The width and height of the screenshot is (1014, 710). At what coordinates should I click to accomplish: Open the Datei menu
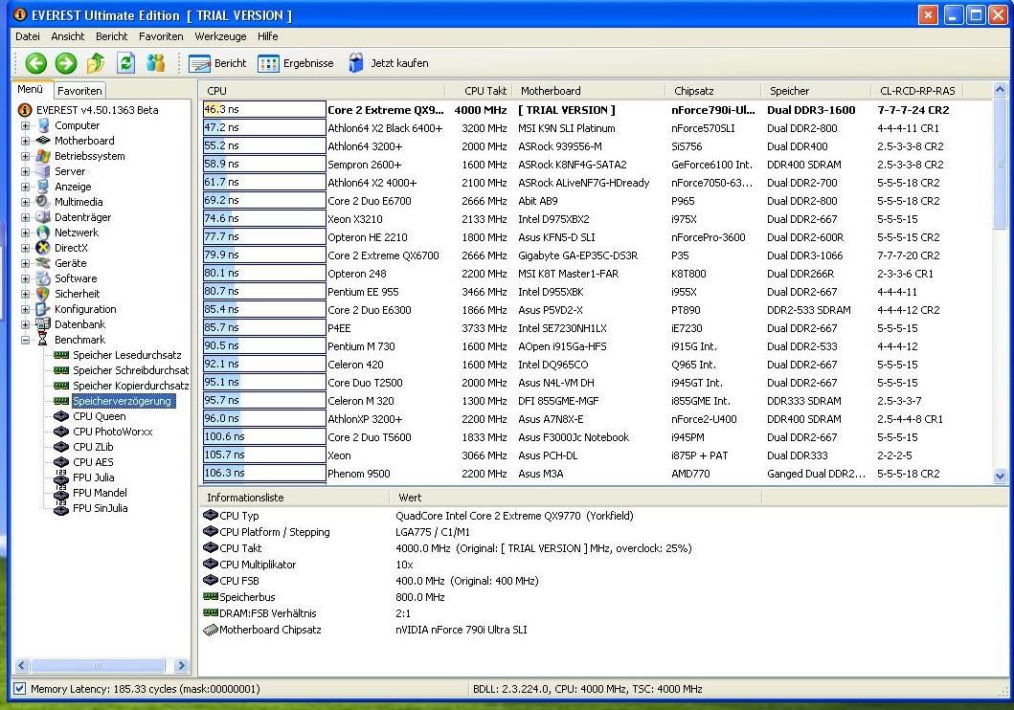(27, 36)
